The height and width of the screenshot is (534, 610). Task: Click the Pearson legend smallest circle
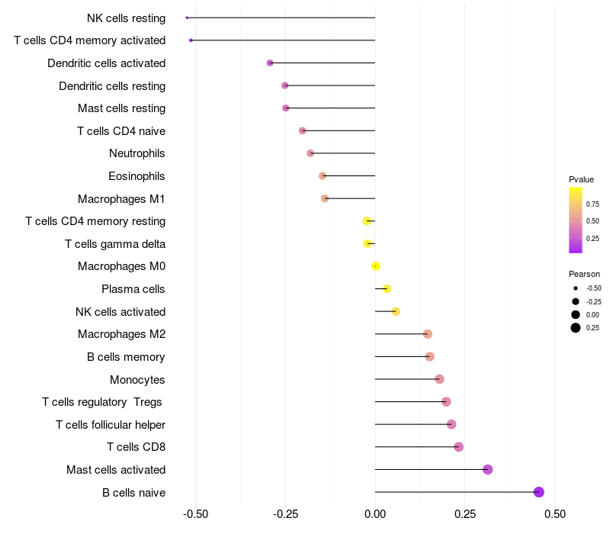[x=576, y=288]
